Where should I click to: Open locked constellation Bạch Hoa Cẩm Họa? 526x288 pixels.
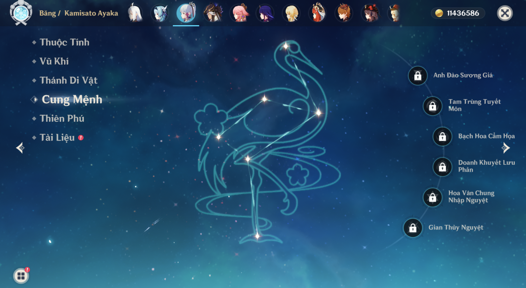[x=442, y=136]
